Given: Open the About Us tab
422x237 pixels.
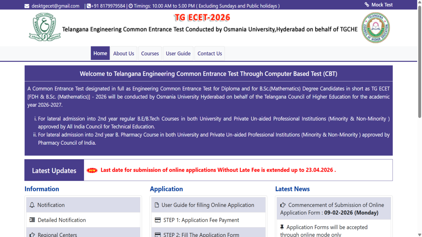Looking at the screenshot, I should [x=123, y=53].
